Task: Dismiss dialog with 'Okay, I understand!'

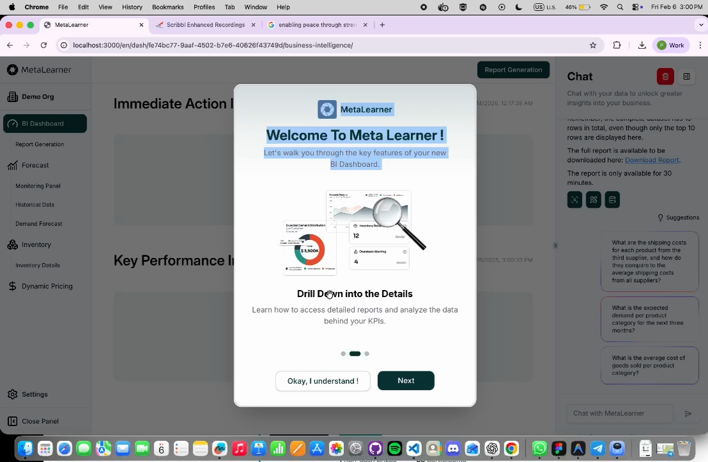Action: 323,381
